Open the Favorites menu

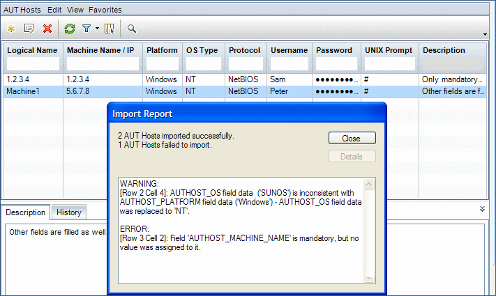click(105, 10)
